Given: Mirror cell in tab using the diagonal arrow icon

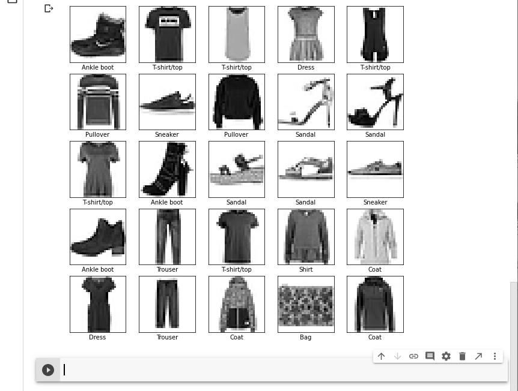Looking at the screenshot, I should pyautogui.click(x=478, y=356).
